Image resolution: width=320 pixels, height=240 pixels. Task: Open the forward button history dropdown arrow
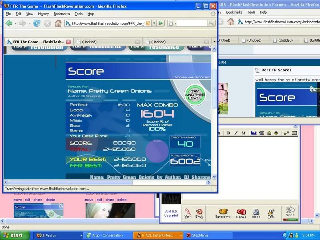pyautogui.click(x=29, y=23)
